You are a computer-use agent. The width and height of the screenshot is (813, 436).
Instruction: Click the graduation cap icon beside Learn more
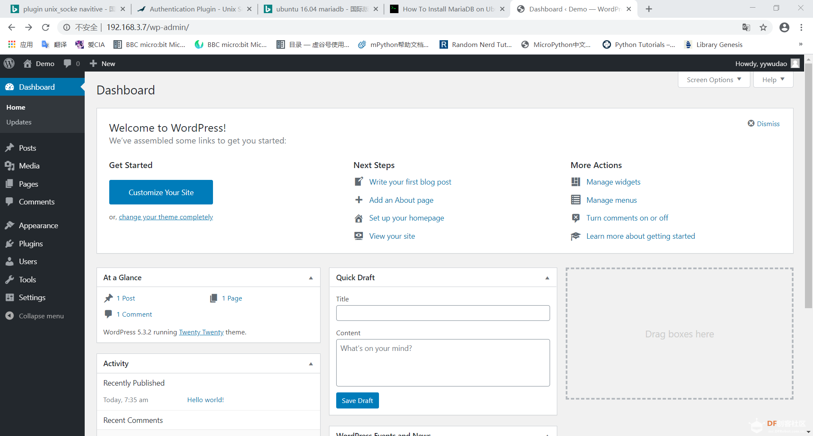575,236
